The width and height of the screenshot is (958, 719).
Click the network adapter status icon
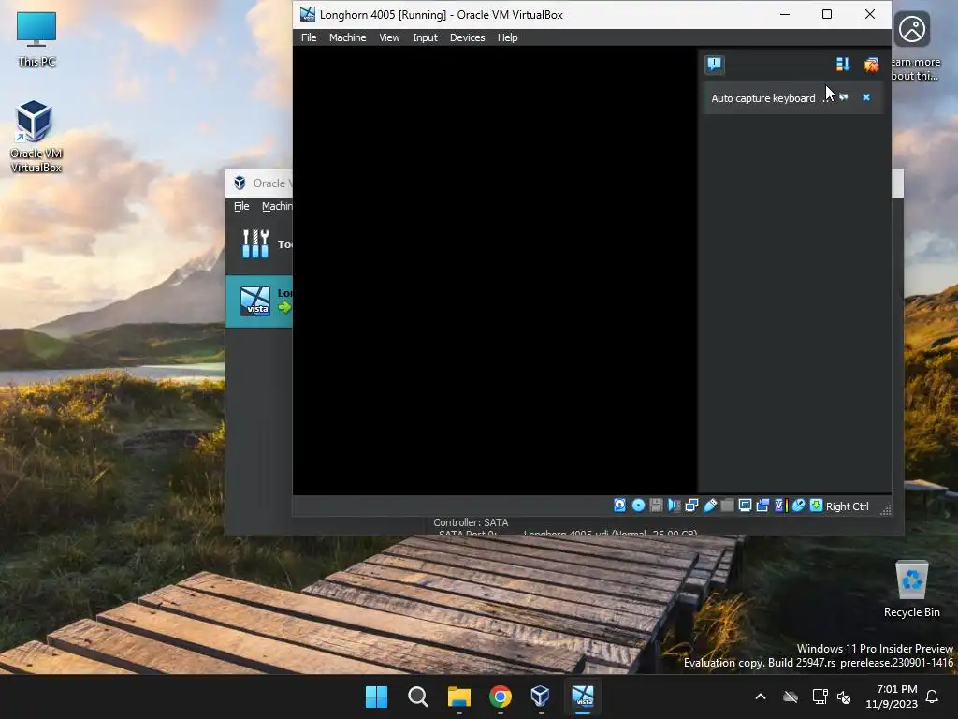pos(691,505)
